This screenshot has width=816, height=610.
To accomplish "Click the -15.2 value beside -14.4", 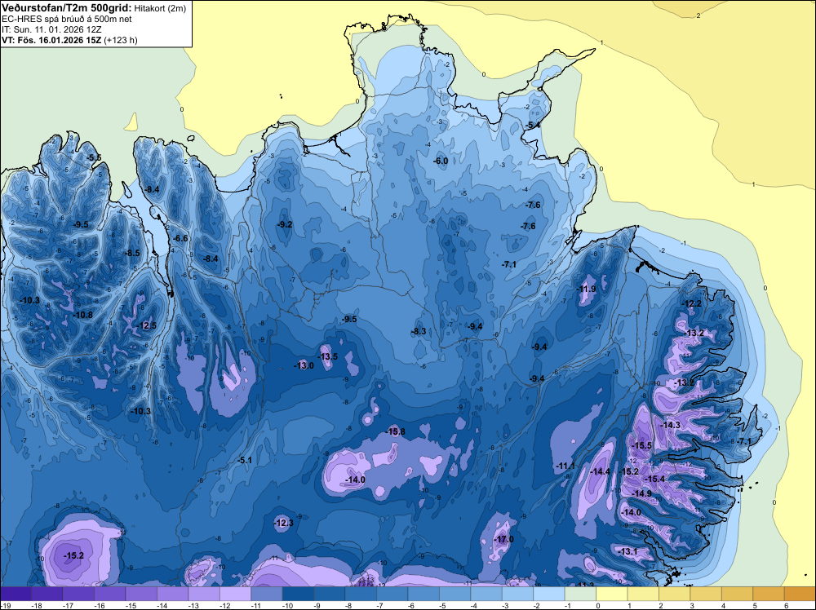I will [x=628, y=471].
